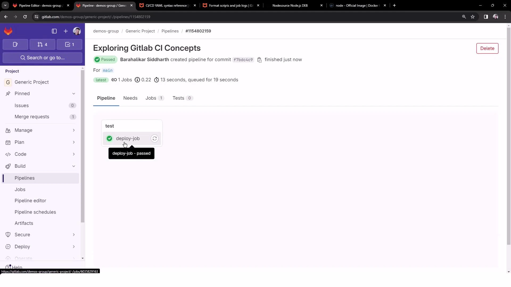Switch to the Tests tab
Screen dimensions: 511x287
click(183, 98)
